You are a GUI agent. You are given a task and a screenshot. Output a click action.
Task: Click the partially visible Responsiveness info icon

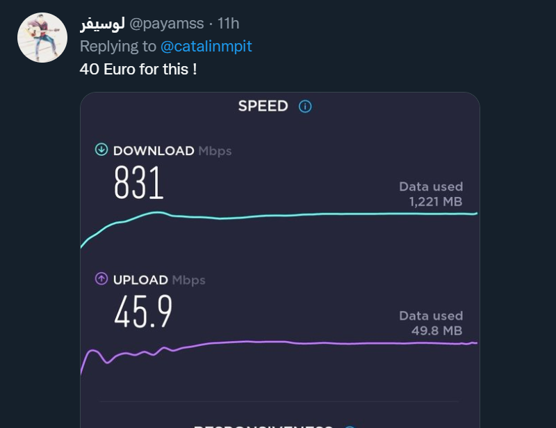click(x=350, y=427)
